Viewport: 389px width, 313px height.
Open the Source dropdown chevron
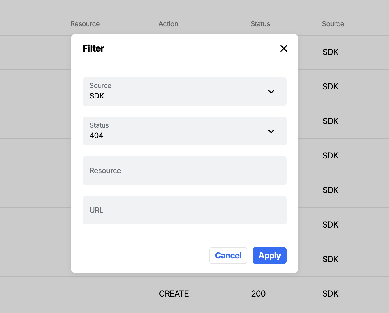tap(271, 91)
